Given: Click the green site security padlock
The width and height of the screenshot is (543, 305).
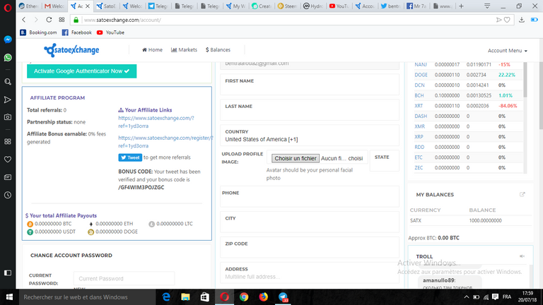Looking at the screenshot, I should 76,20.
